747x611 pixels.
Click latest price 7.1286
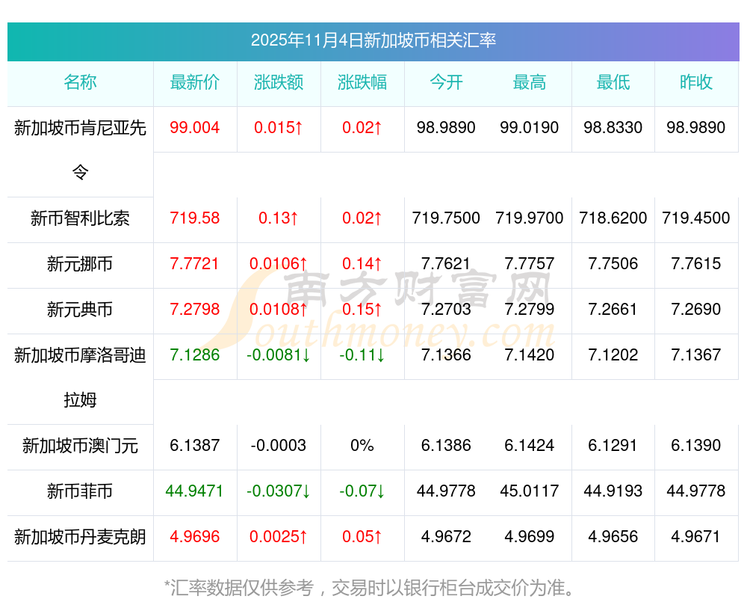(x=195, y=355)
